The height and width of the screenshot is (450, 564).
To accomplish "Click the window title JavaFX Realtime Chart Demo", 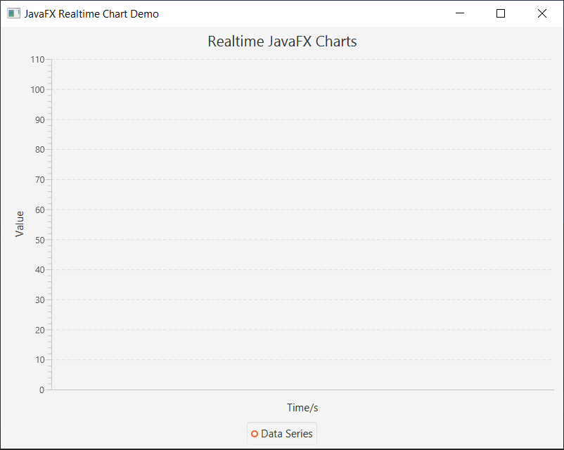I will (91, 13).
